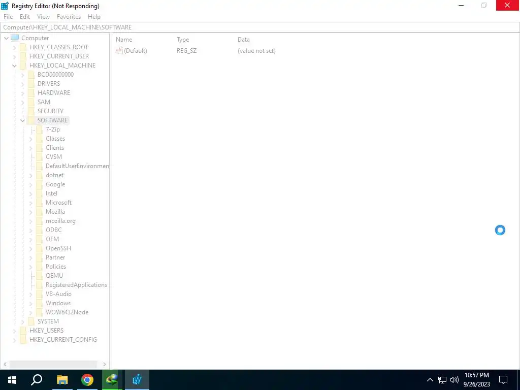Click the SOFTWARE folder icon

[31, 120]
